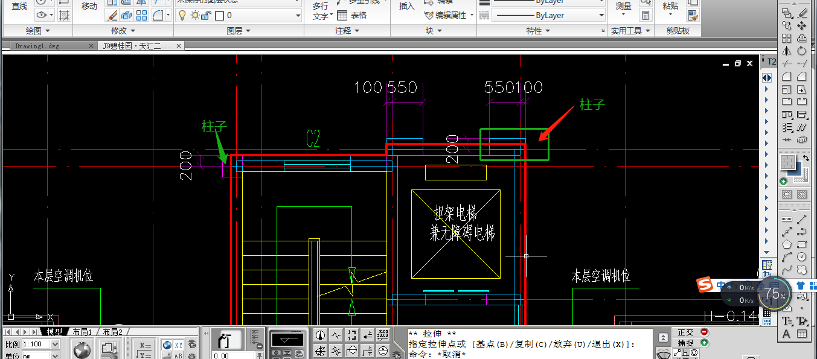The image size is (817, 359).
Task: Insert 多行文字 multiline text
Action: 320,11
